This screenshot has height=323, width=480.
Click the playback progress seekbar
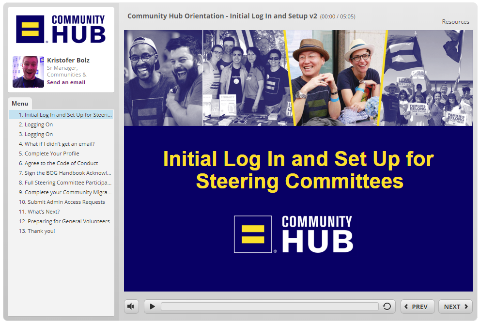pyautogui.click(x=270, y=307)
